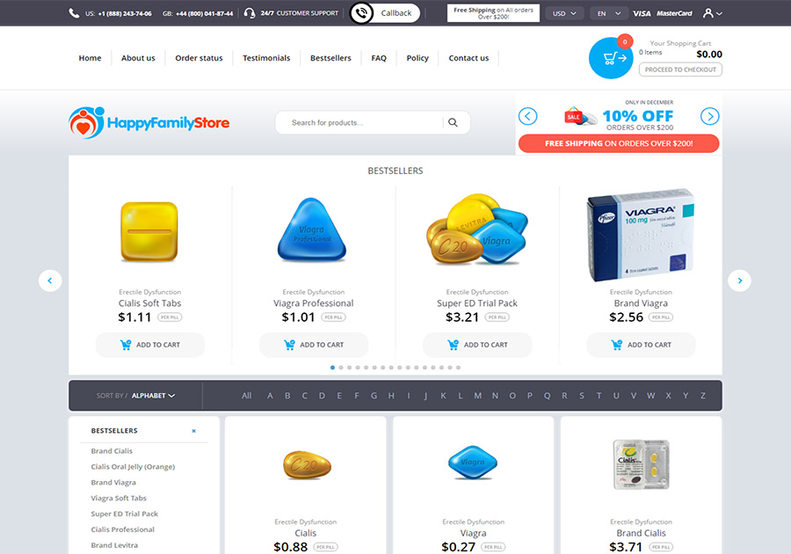The width and height of the screenshot is (791, 554).
Task: Add Super ED Trial Pack to cart
Action: tap(477, 345)
